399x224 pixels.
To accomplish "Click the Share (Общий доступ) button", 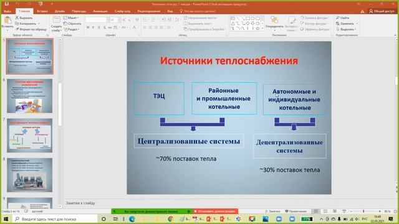I will (x=382, y=11).
